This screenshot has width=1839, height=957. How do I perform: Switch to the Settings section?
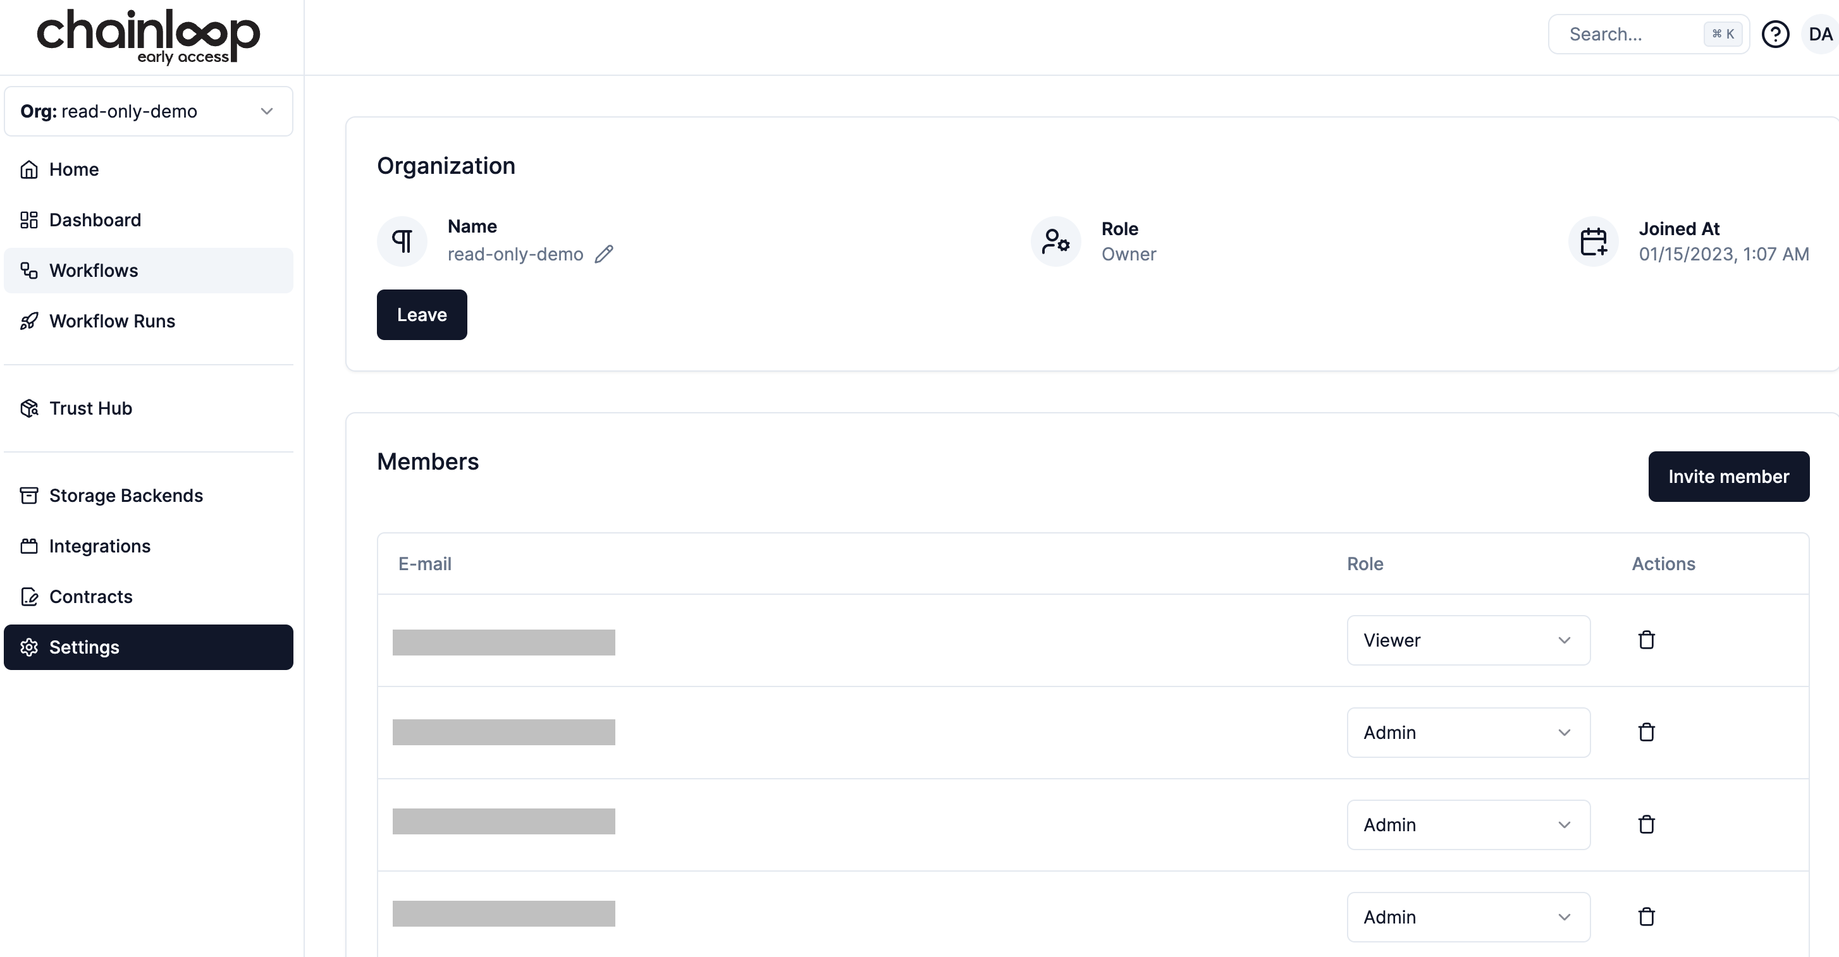tap(83, 647)
